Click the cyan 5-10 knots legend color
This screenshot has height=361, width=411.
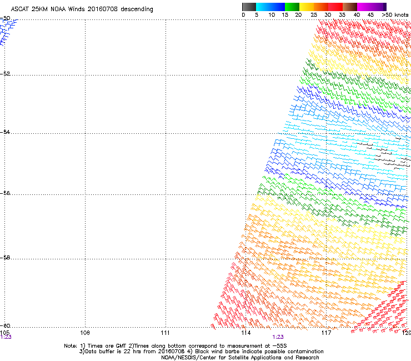[263, 7]
